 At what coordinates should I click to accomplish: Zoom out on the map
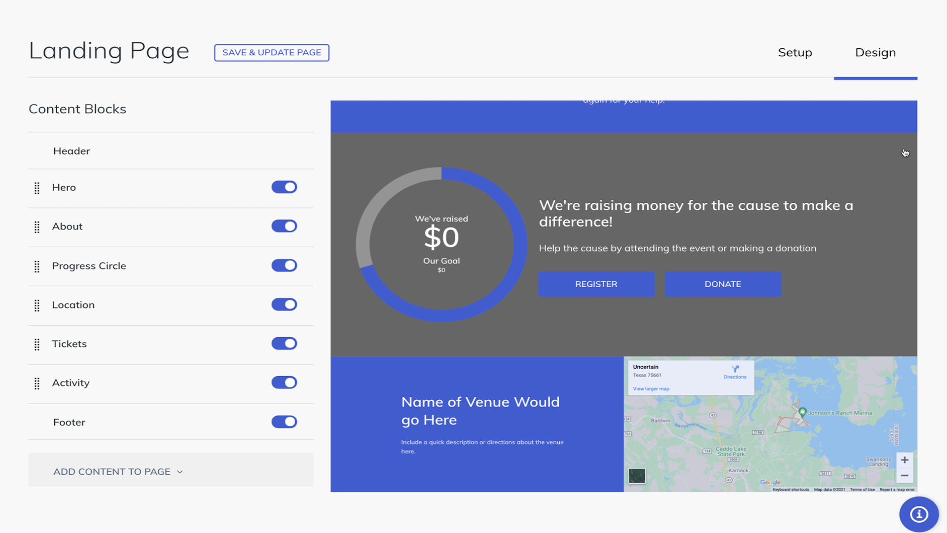[x=905, y=476]
